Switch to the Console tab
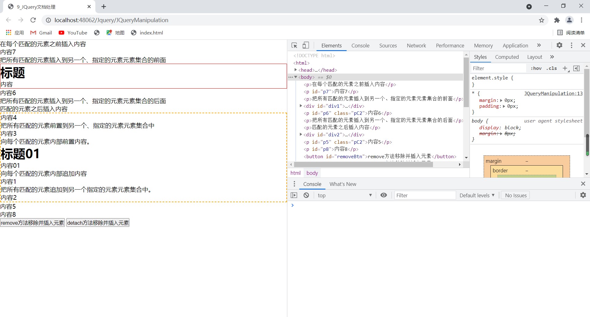This screenshot has width=590, height=317. point(360,46)
